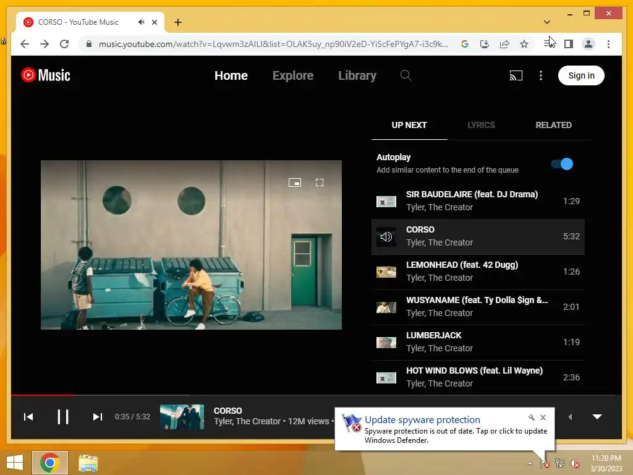633x475 pixels.
Task: Switch to LYRICS tab
Action: click(x=481, y=125)
